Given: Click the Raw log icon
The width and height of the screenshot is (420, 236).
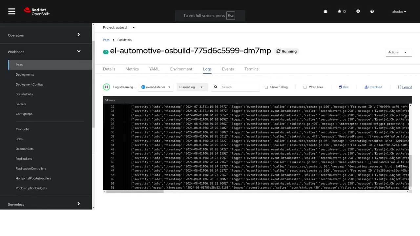Looking at the screenshot, I should click(x=340, y=87).
